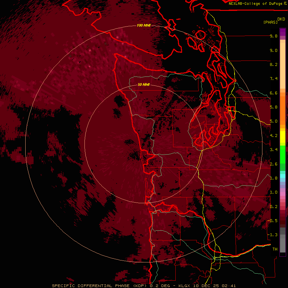
Task: Click the NEXLAB-College of DuPage credit text
Action: pos(255,4)
